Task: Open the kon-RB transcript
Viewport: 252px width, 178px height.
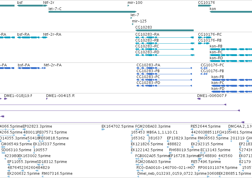Action: (216, 46)
